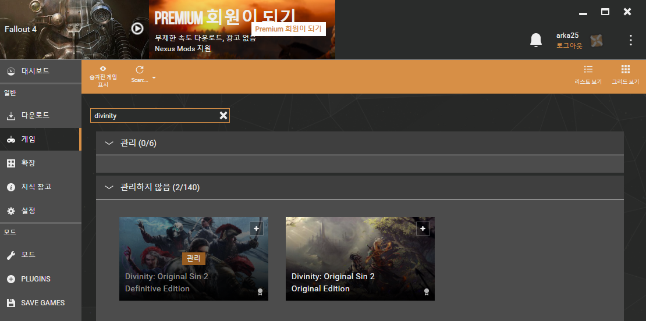The height and width of the screenshot is (321, 646).
Task: Open the Scan dropdown arrow
Action: (x=154, y=78)
